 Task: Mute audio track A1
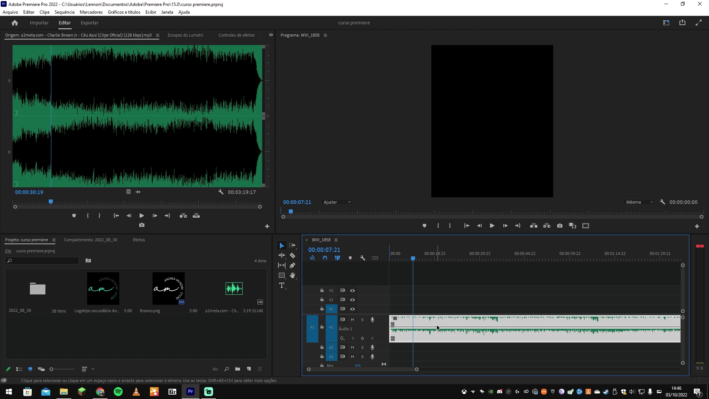[352, 320]
